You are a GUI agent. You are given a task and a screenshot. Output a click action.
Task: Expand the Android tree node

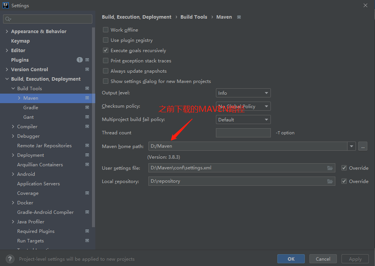(x=13, y=174)
